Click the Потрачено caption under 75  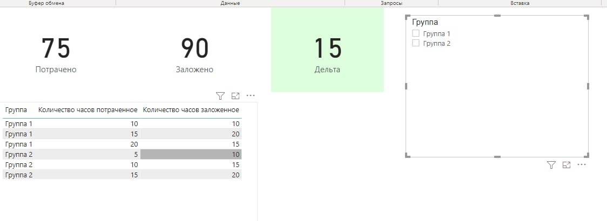tap(56, 70)
